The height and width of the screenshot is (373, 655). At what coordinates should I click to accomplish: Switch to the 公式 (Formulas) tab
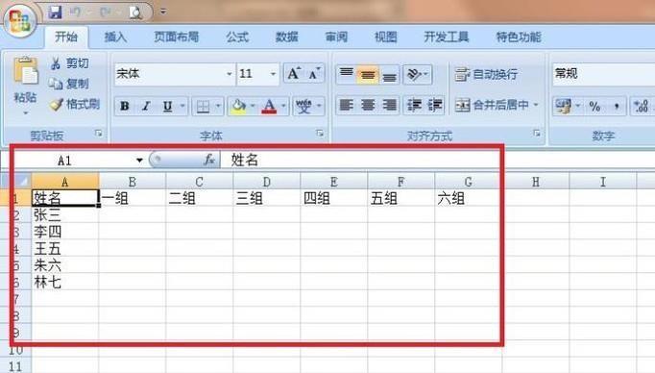click(237, 37)
